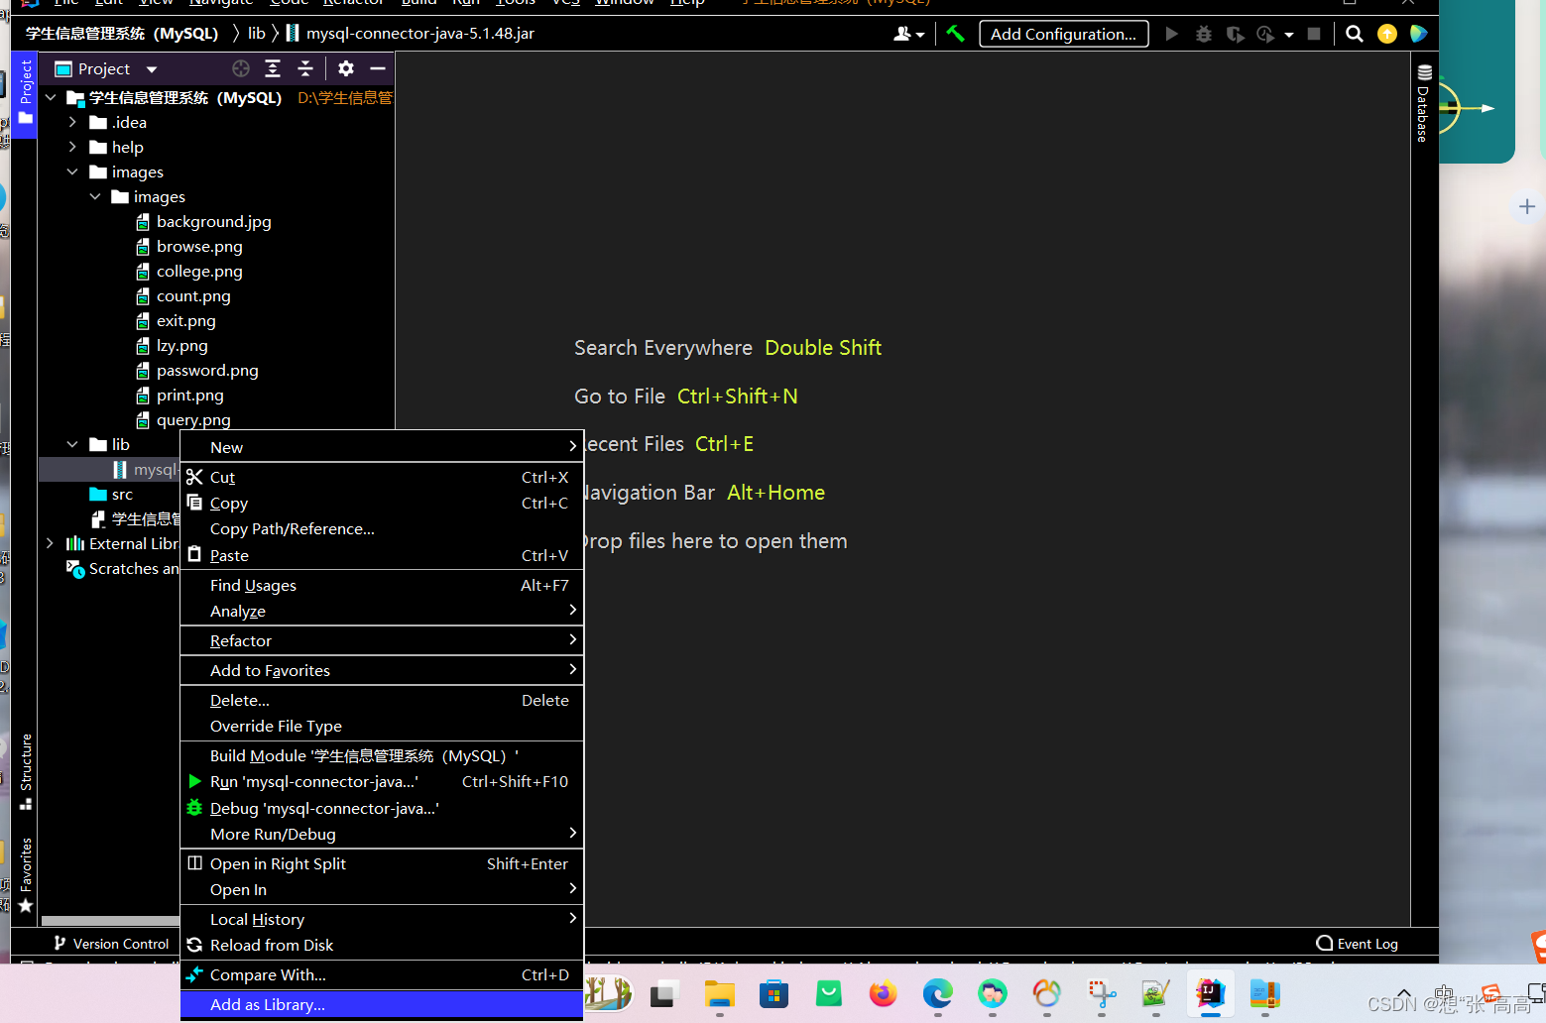Collapse the inner images folder
1546x1023 pixels.
[95, 196]
